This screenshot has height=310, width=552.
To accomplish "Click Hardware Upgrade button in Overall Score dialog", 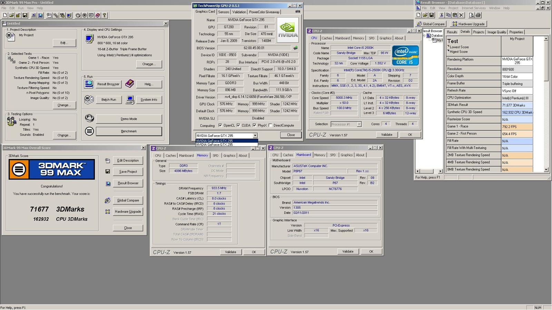I will coord(128,212).
